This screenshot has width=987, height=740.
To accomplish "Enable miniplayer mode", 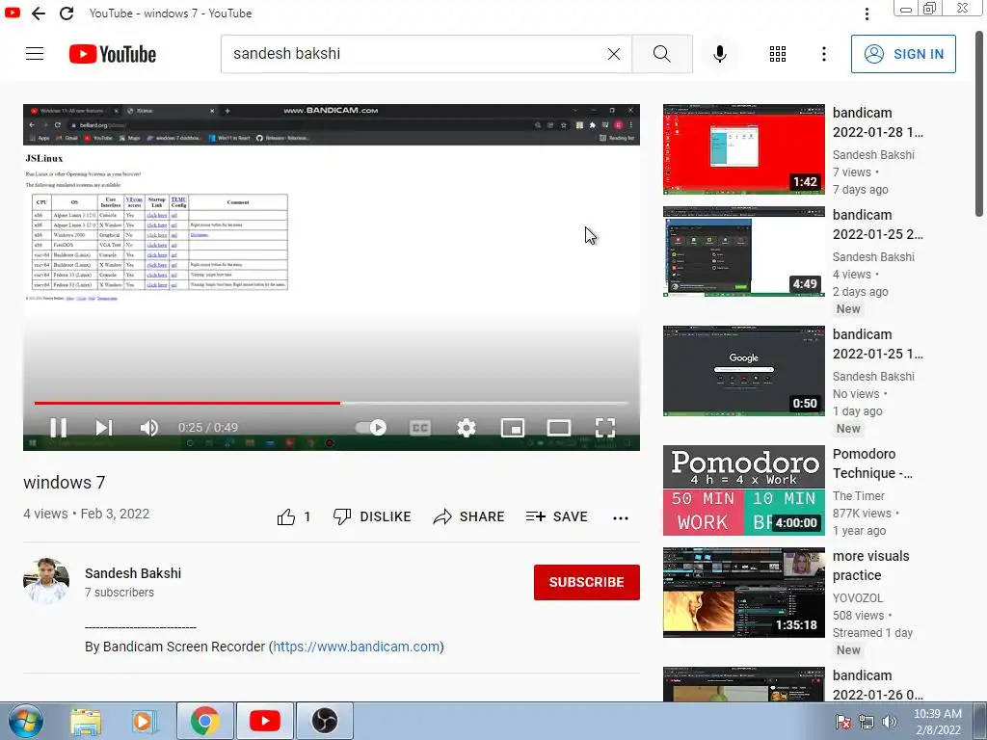I will click(513, 427).
